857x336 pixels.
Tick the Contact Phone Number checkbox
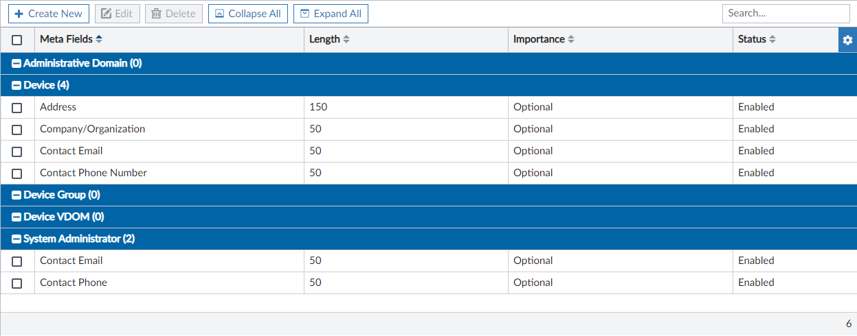coord(17,173)
